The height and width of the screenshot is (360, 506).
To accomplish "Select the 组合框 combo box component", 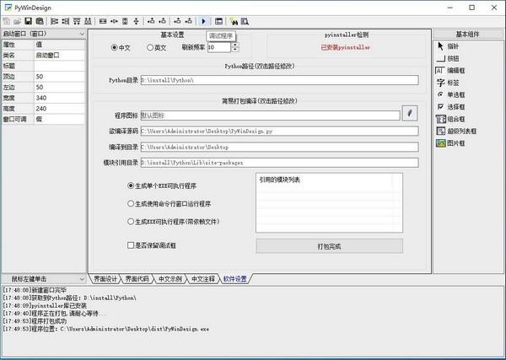I will pos(450,119).
